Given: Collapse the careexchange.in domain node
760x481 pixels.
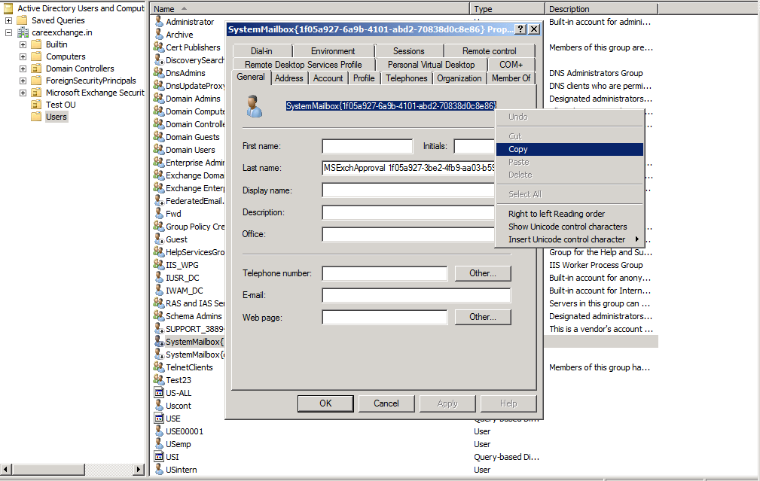Looking at the screenshot, I should (8, 32).
